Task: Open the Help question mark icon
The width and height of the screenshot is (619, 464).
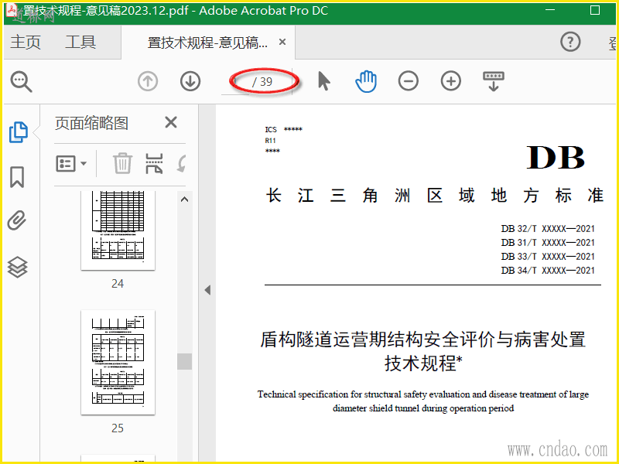Action: pos(570,42)
